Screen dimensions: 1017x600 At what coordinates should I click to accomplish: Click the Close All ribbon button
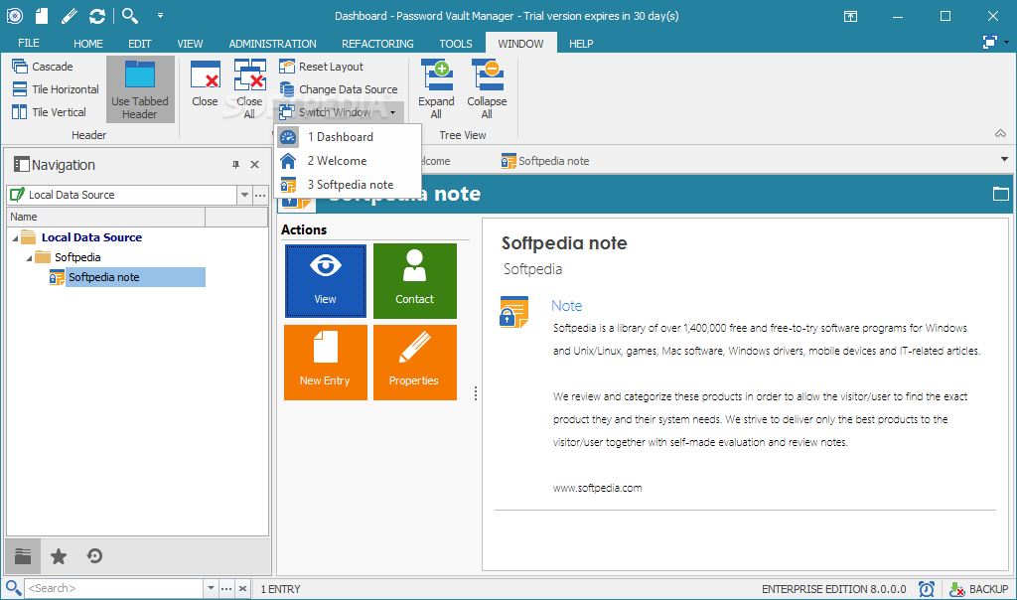click(249, 89)
